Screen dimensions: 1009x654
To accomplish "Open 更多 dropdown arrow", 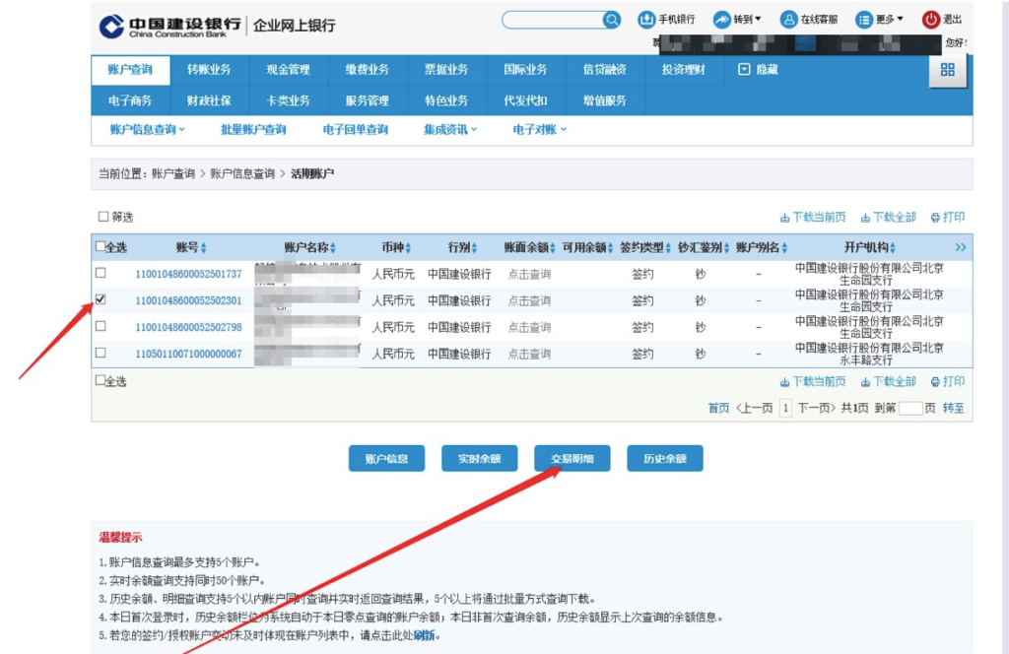I will [x=900, y=19].
